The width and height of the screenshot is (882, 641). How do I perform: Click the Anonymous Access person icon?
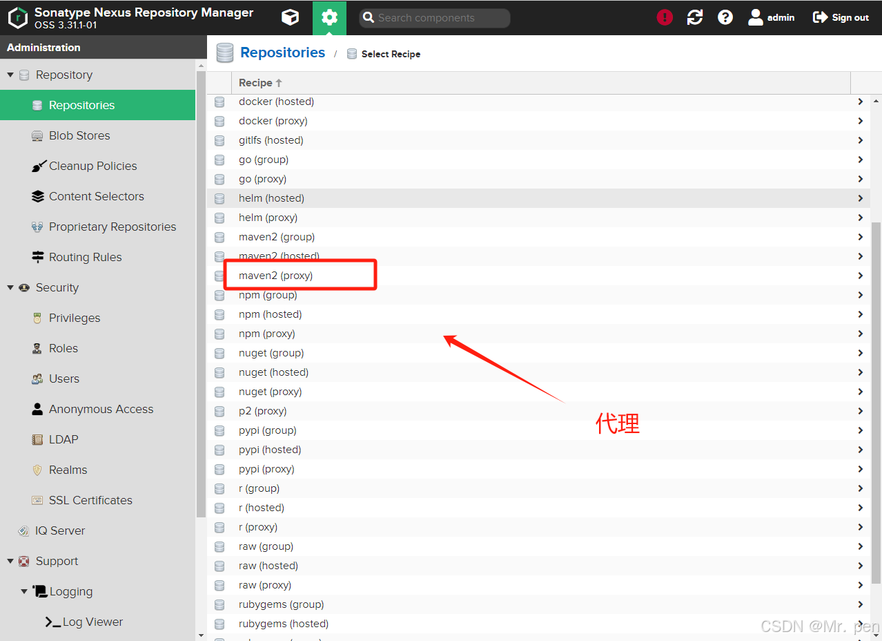pos(38,410)
